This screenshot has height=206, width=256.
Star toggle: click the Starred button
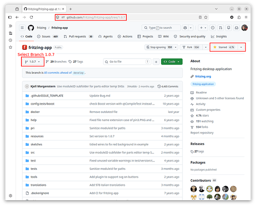224,47
